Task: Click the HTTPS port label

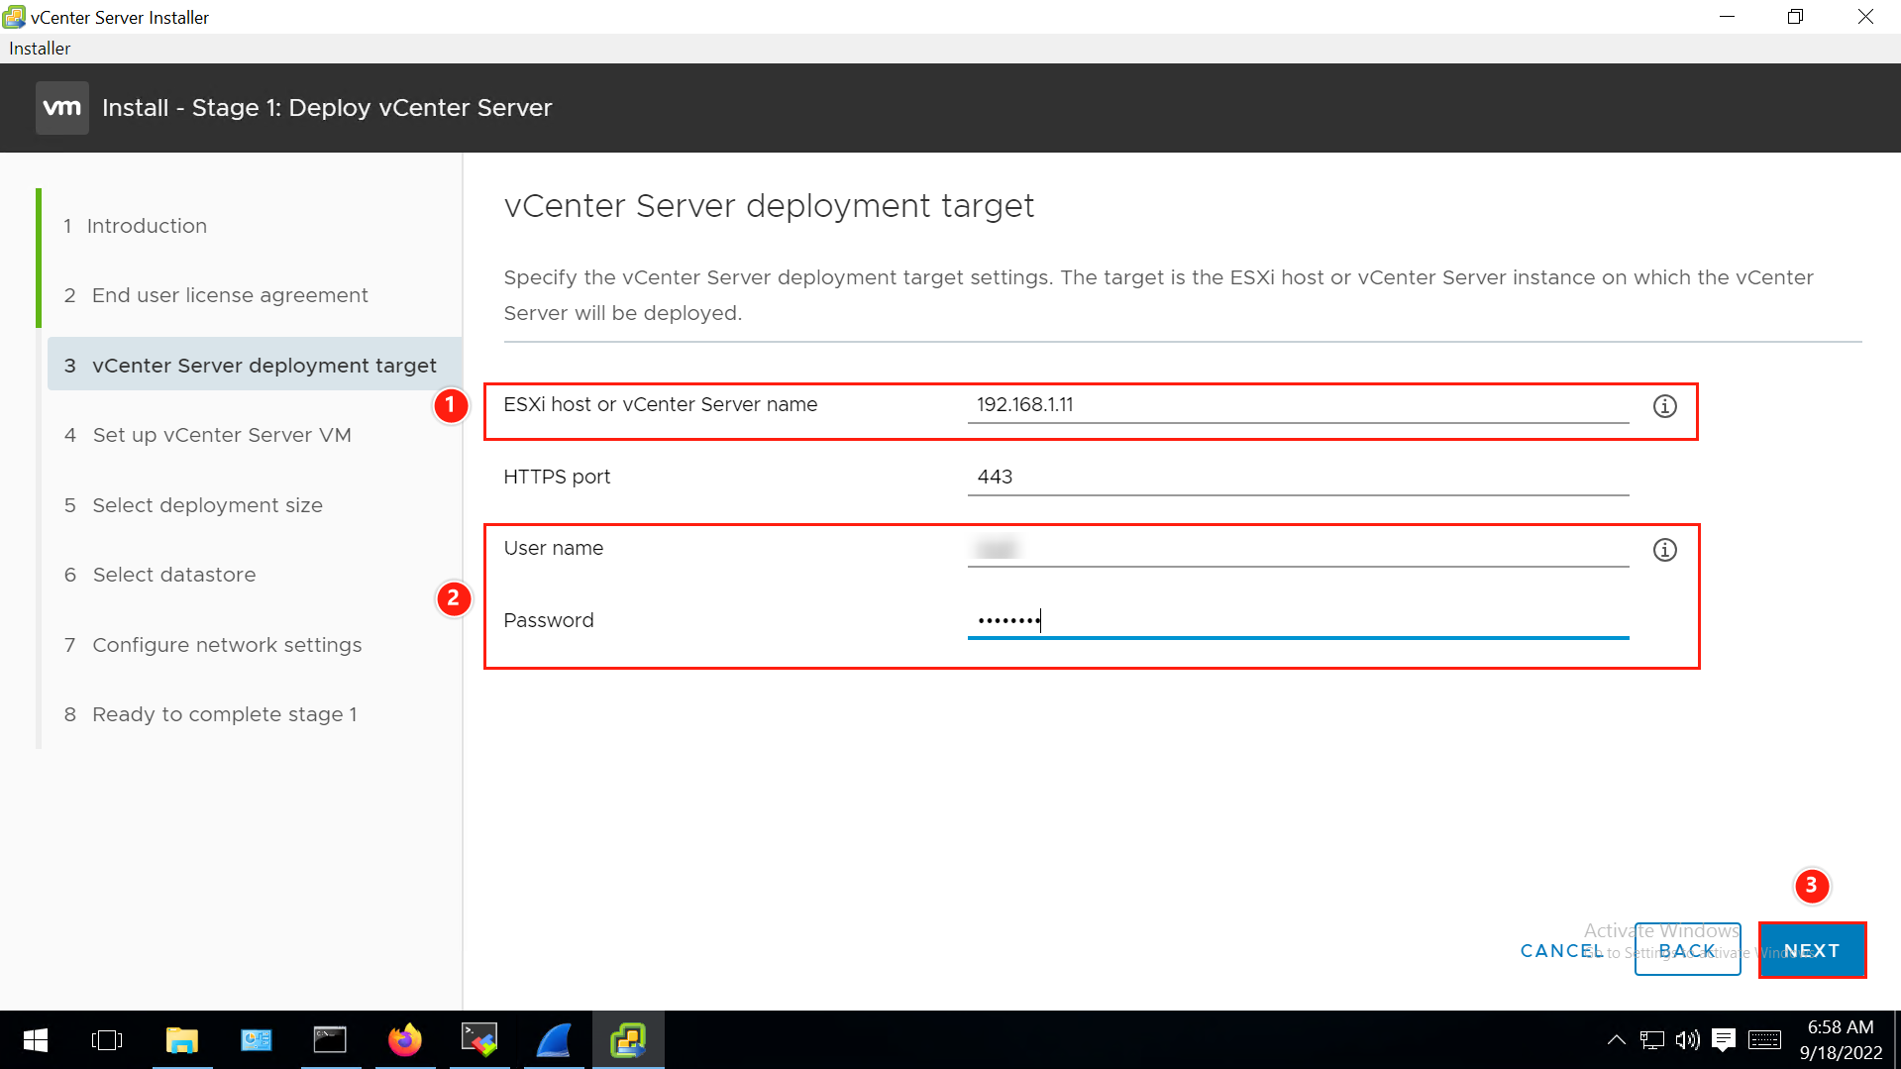Action: (557, 477)
